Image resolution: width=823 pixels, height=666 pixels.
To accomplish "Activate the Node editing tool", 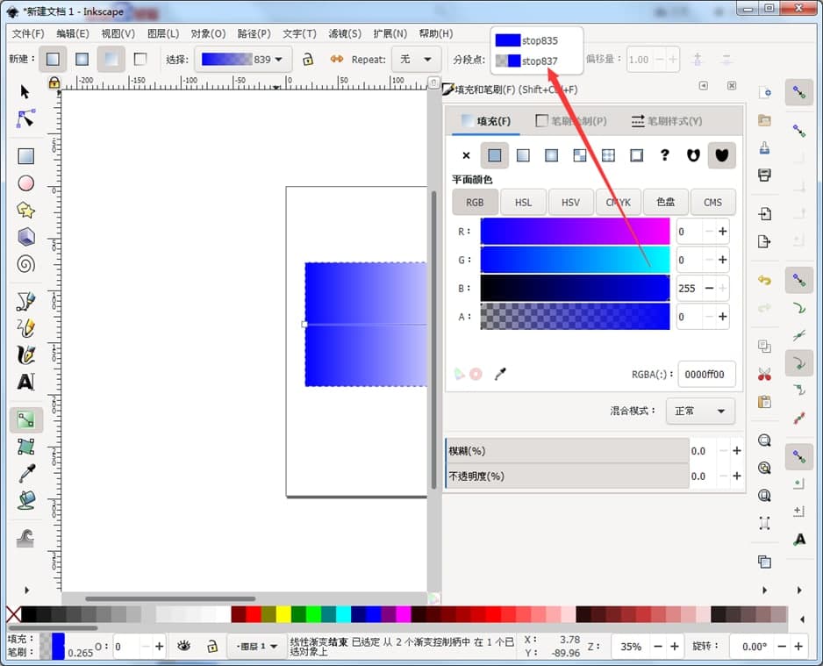I will [x=25, y=118].
